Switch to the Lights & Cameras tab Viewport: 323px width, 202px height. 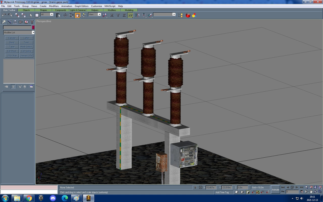click(78, 10)
